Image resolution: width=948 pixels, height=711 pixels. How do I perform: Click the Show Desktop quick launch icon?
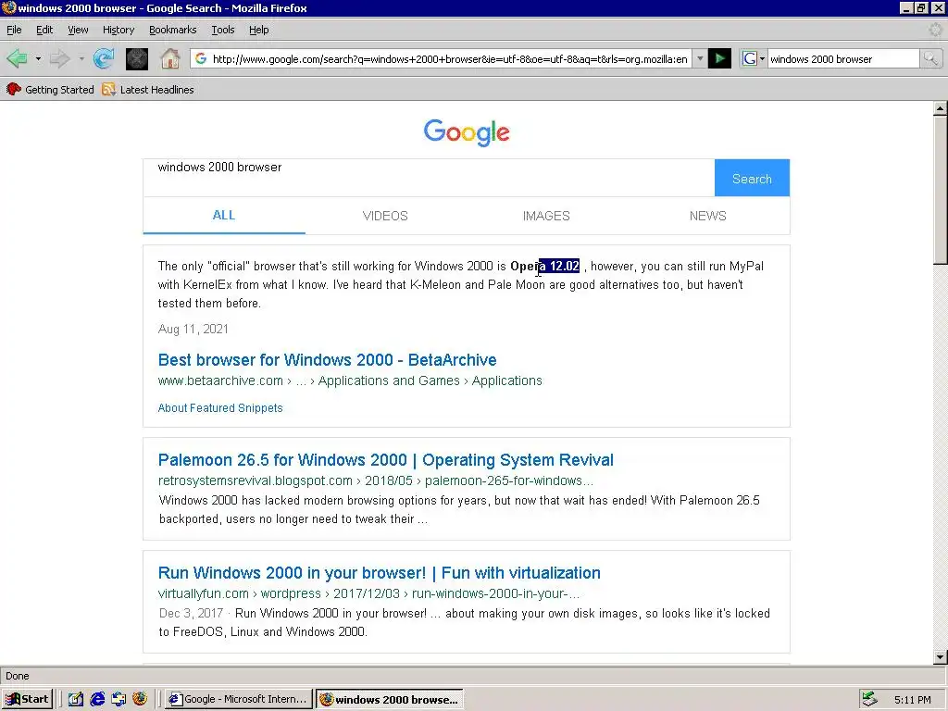[x=76, y=700]
